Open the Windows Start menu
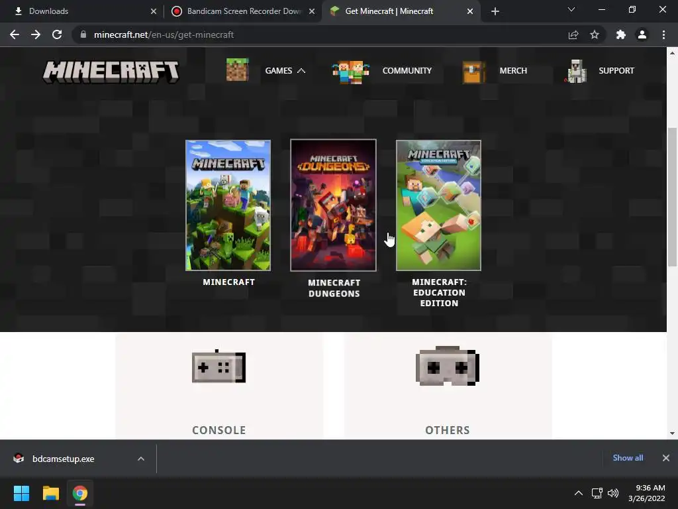 tap(21, 493)
